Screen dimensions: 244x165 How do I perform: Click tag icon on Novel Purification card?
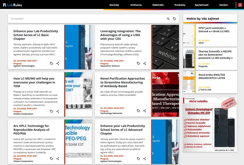(x=138, y=111)
